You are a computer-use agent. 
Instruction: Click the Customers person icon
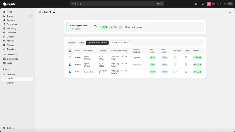[4, 24]
